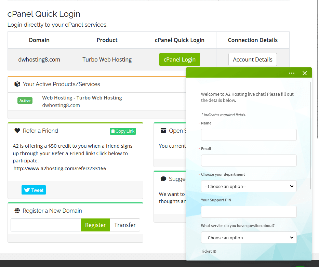319x267 pixels.
Task: Click the Turbo Web Hosting product cell
Action: (107, 59)
